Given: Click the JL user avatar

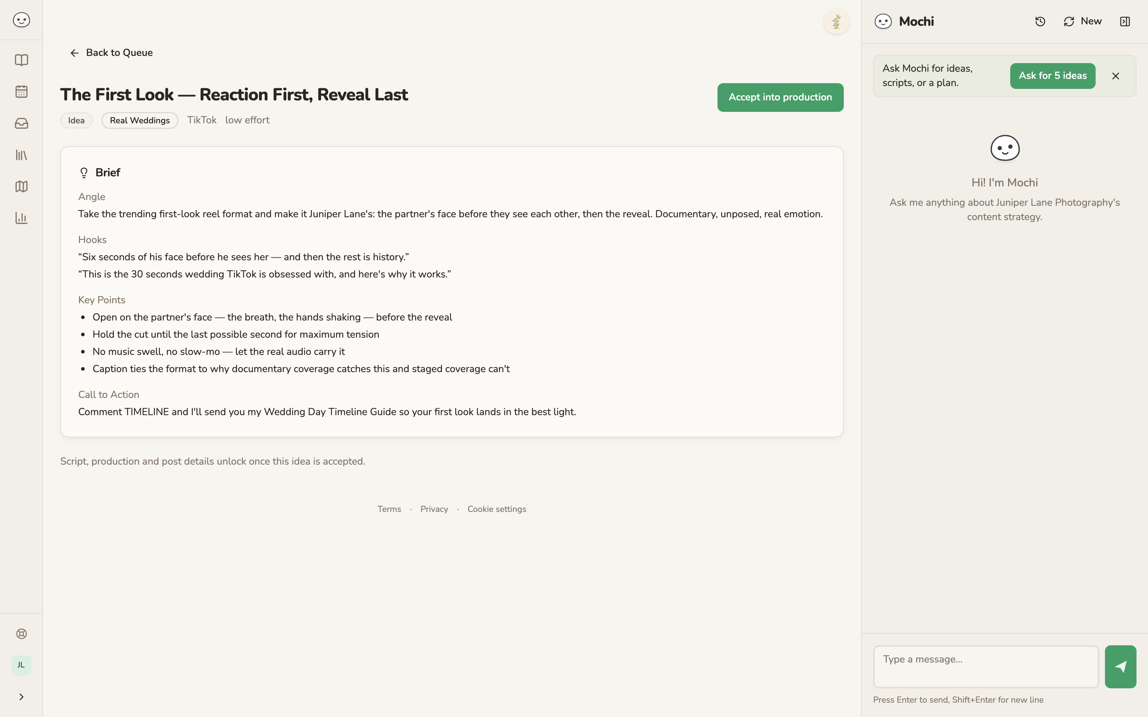Looking at the screenshot, I should coord(22,665).
